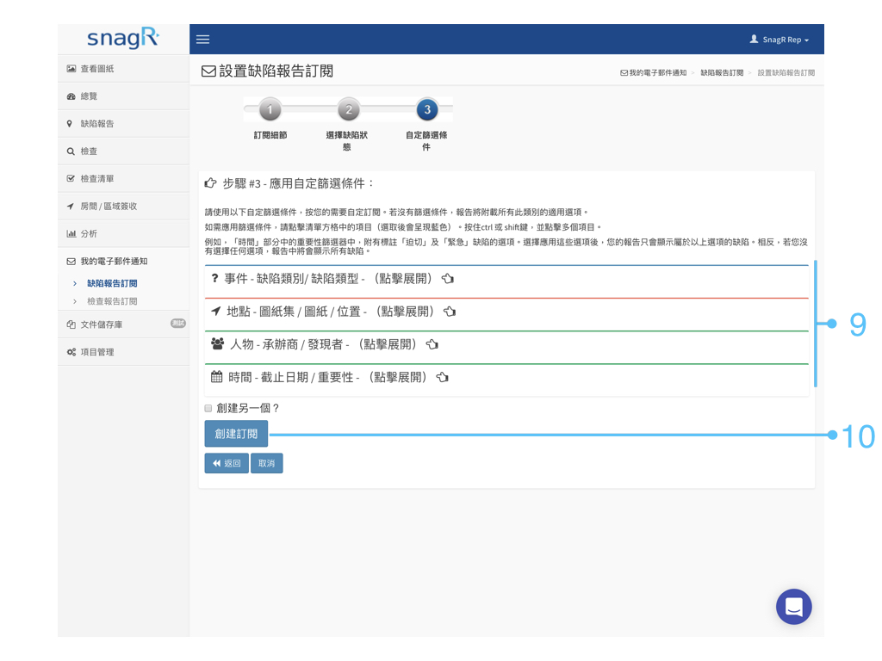Open the SnagR Rep user dropdown

pyautogui.click(x=780, y=40)
